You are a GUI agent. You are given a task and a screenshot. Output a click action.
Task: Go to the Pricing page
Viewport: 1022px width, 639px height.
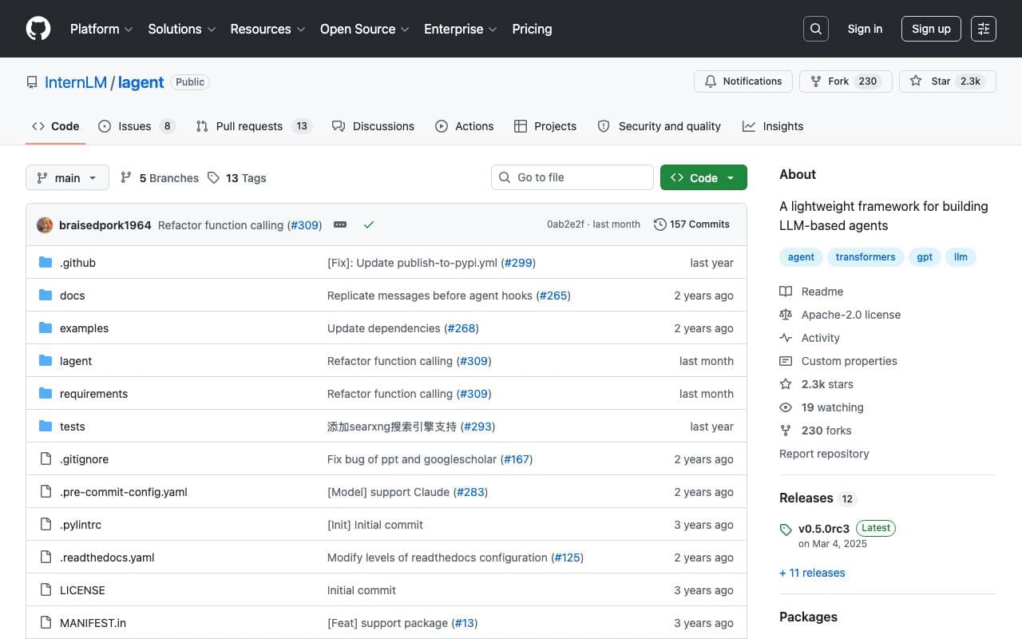(532, 29)
